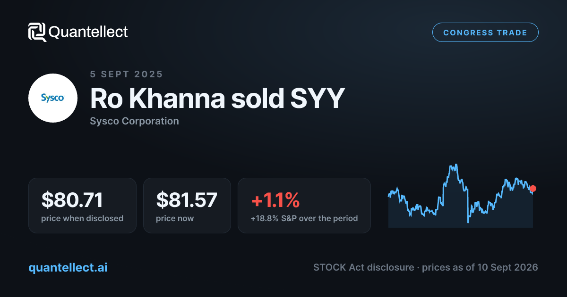Click the price now label
The image size is (567, 297).
point(175,218)
